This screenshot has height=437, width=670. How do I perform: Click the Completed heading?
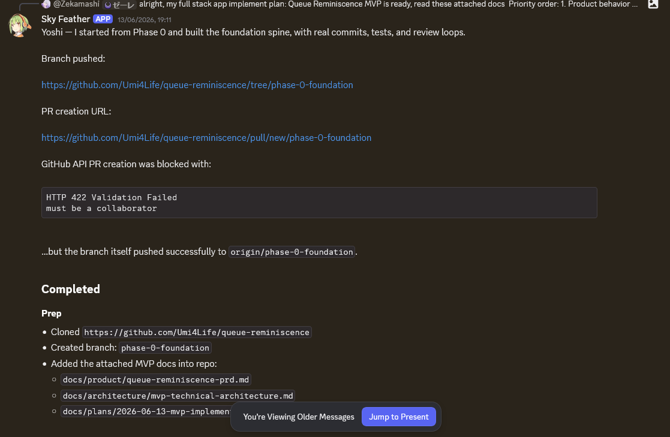[71, 289]
